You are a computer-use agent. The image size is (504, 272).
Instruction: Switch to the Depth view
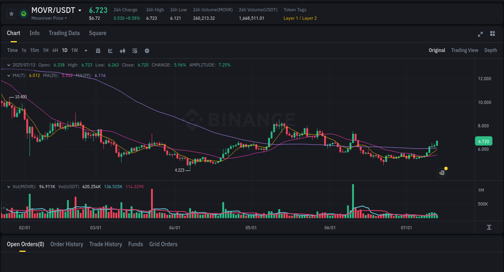pos(490,50)
